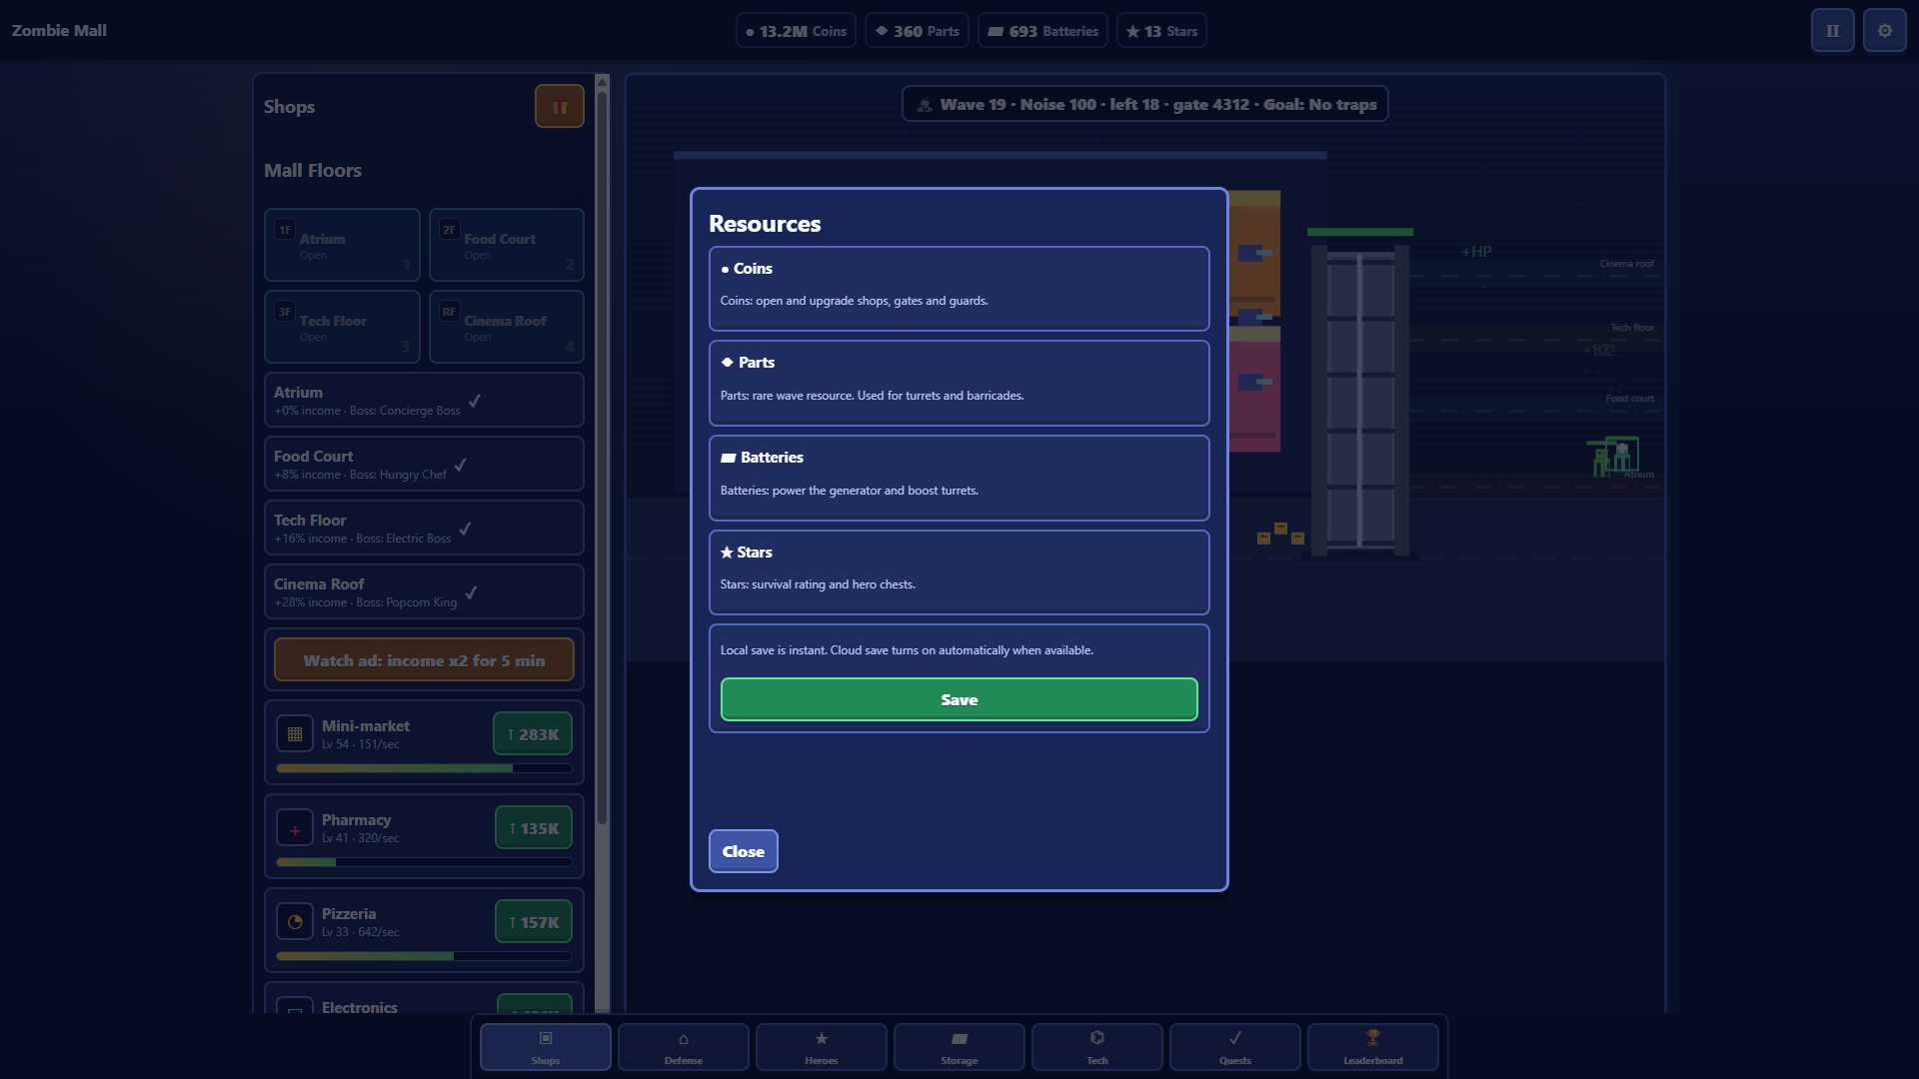
Task: Click the Local save info text
Action: pos(907,650)
